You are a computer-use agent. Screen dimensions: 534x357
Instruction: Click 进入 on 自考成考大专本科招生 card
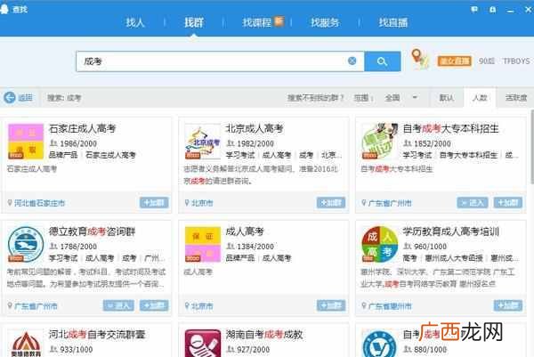point(473,203)
